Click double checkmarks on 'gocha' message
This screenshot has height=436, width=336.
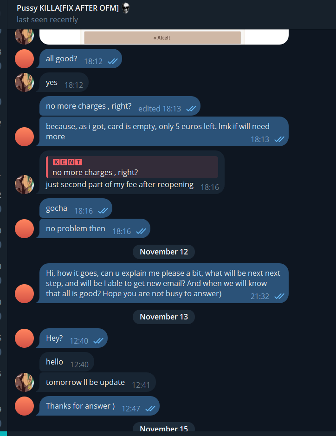pyautogui.click(x=103, y=211)
